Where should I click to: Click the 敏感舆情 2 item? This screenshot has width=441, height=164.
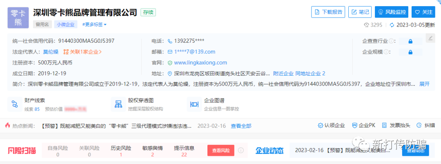click(152, 151)
